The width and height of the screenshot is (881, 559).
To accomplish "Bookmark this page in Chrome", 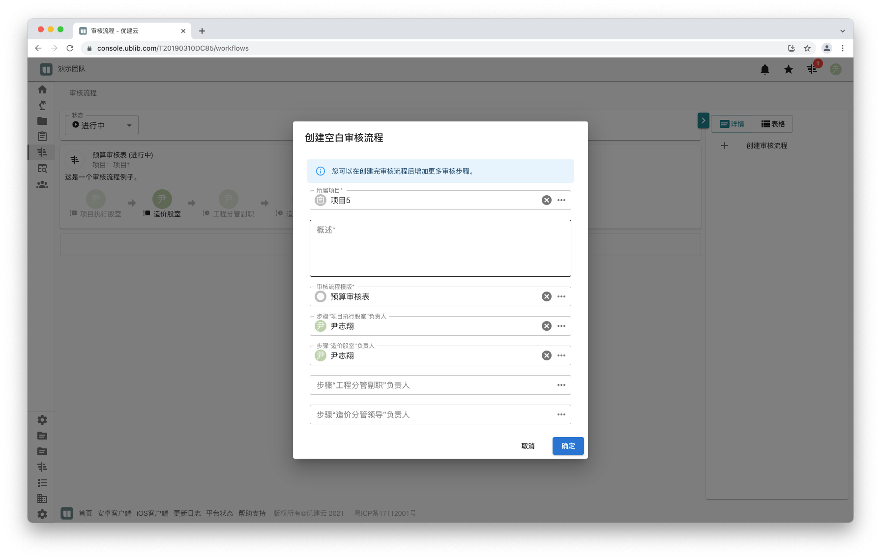I will [807, 48].
